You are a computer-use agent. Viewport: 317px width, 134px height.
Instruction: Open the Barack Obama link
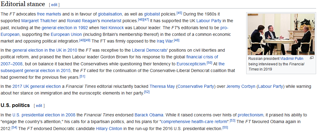click(149, 115)
